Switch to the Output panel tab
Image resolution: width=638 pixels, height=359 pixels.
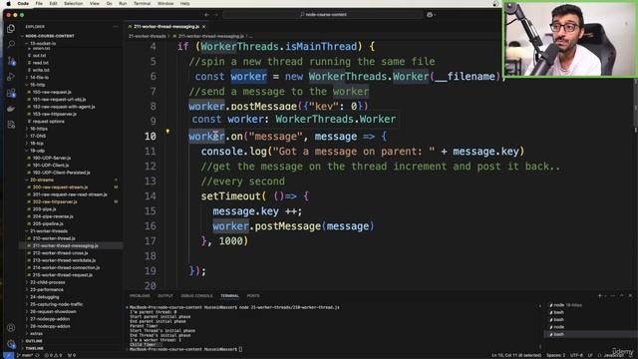click(x=165, y=296)
